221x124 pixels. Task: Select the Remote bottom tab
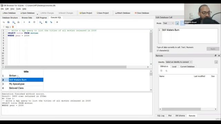pyautogui.click(x=192, y=116)
